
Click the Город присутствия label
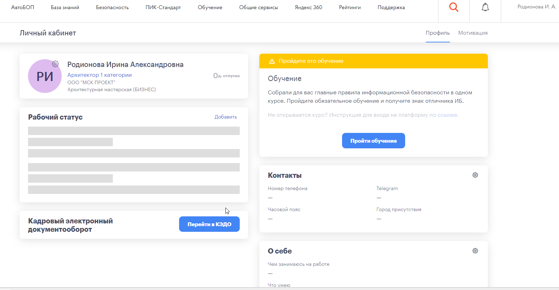click(x=399, y=209)
